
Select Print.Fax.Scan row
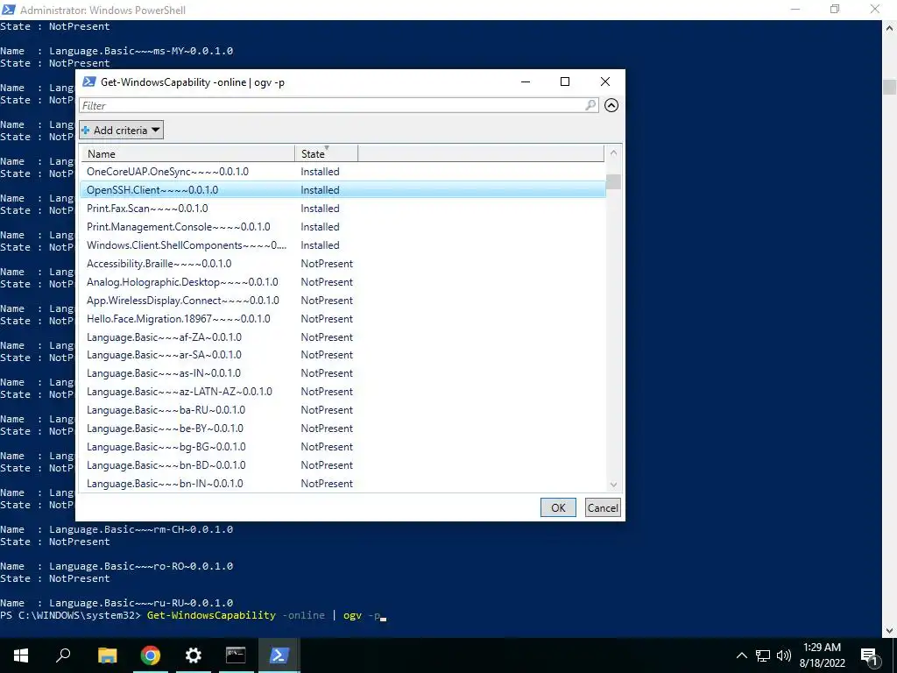343,209
